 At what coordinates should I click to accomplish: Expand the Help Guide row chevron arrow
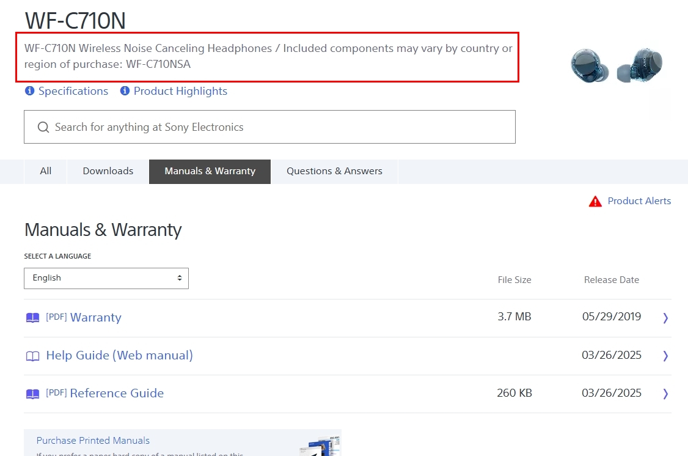pos(665,355)
